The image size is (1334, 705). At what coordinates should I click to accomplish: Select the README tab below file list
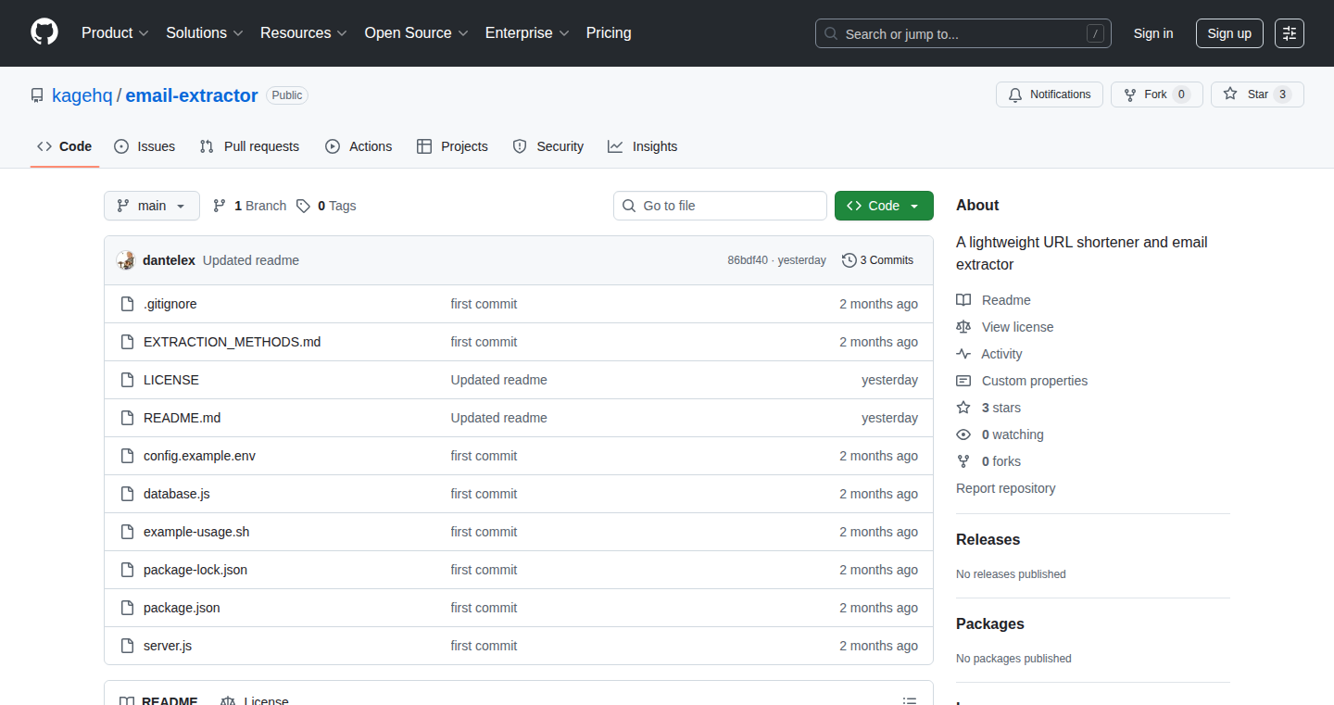pos(158,701)
